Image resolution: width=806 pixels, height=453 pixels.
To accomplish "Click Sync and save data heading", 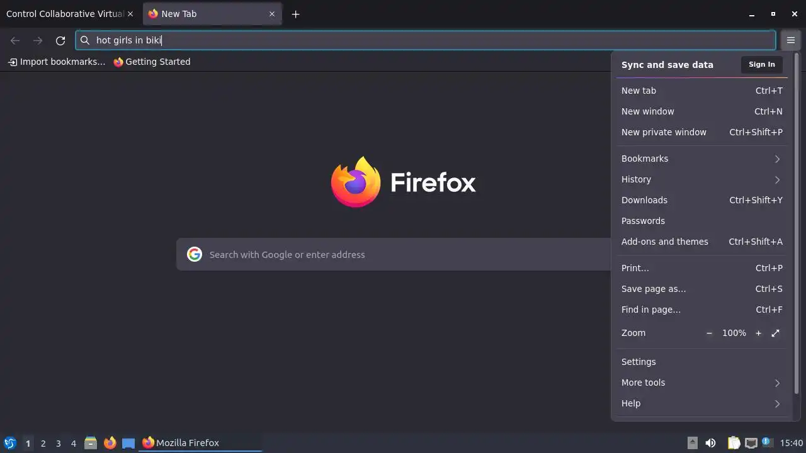I will (667, 65).
